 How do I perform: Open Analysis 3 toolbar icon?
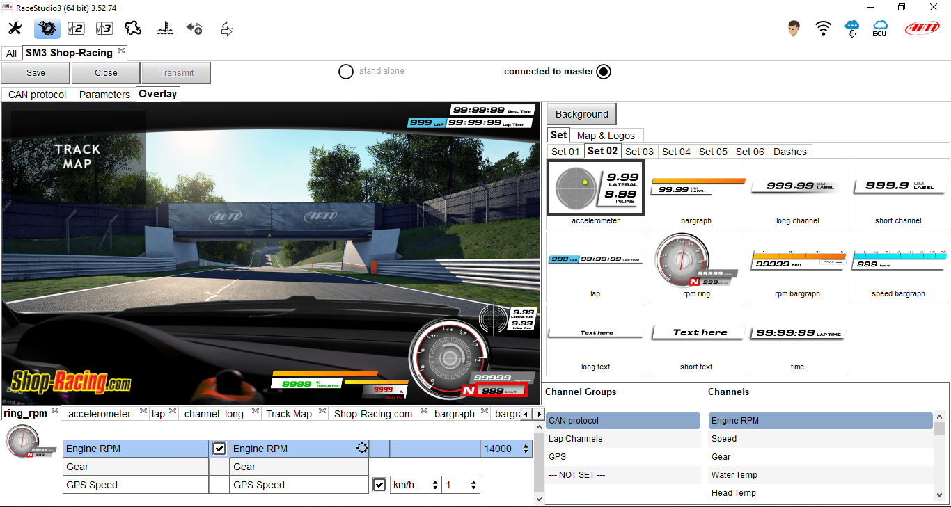[104, 29]
